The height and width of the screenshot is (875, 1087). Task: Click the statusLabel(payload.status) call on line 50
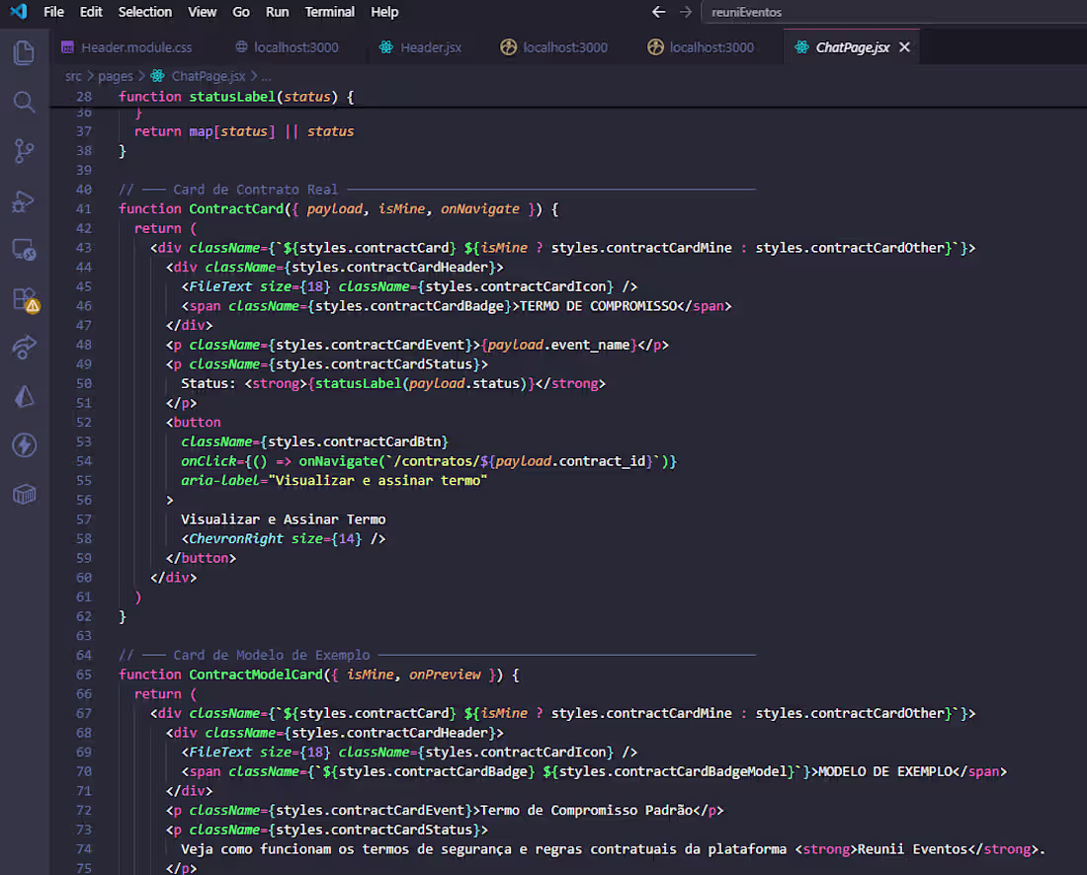click(x=421, y=383)
